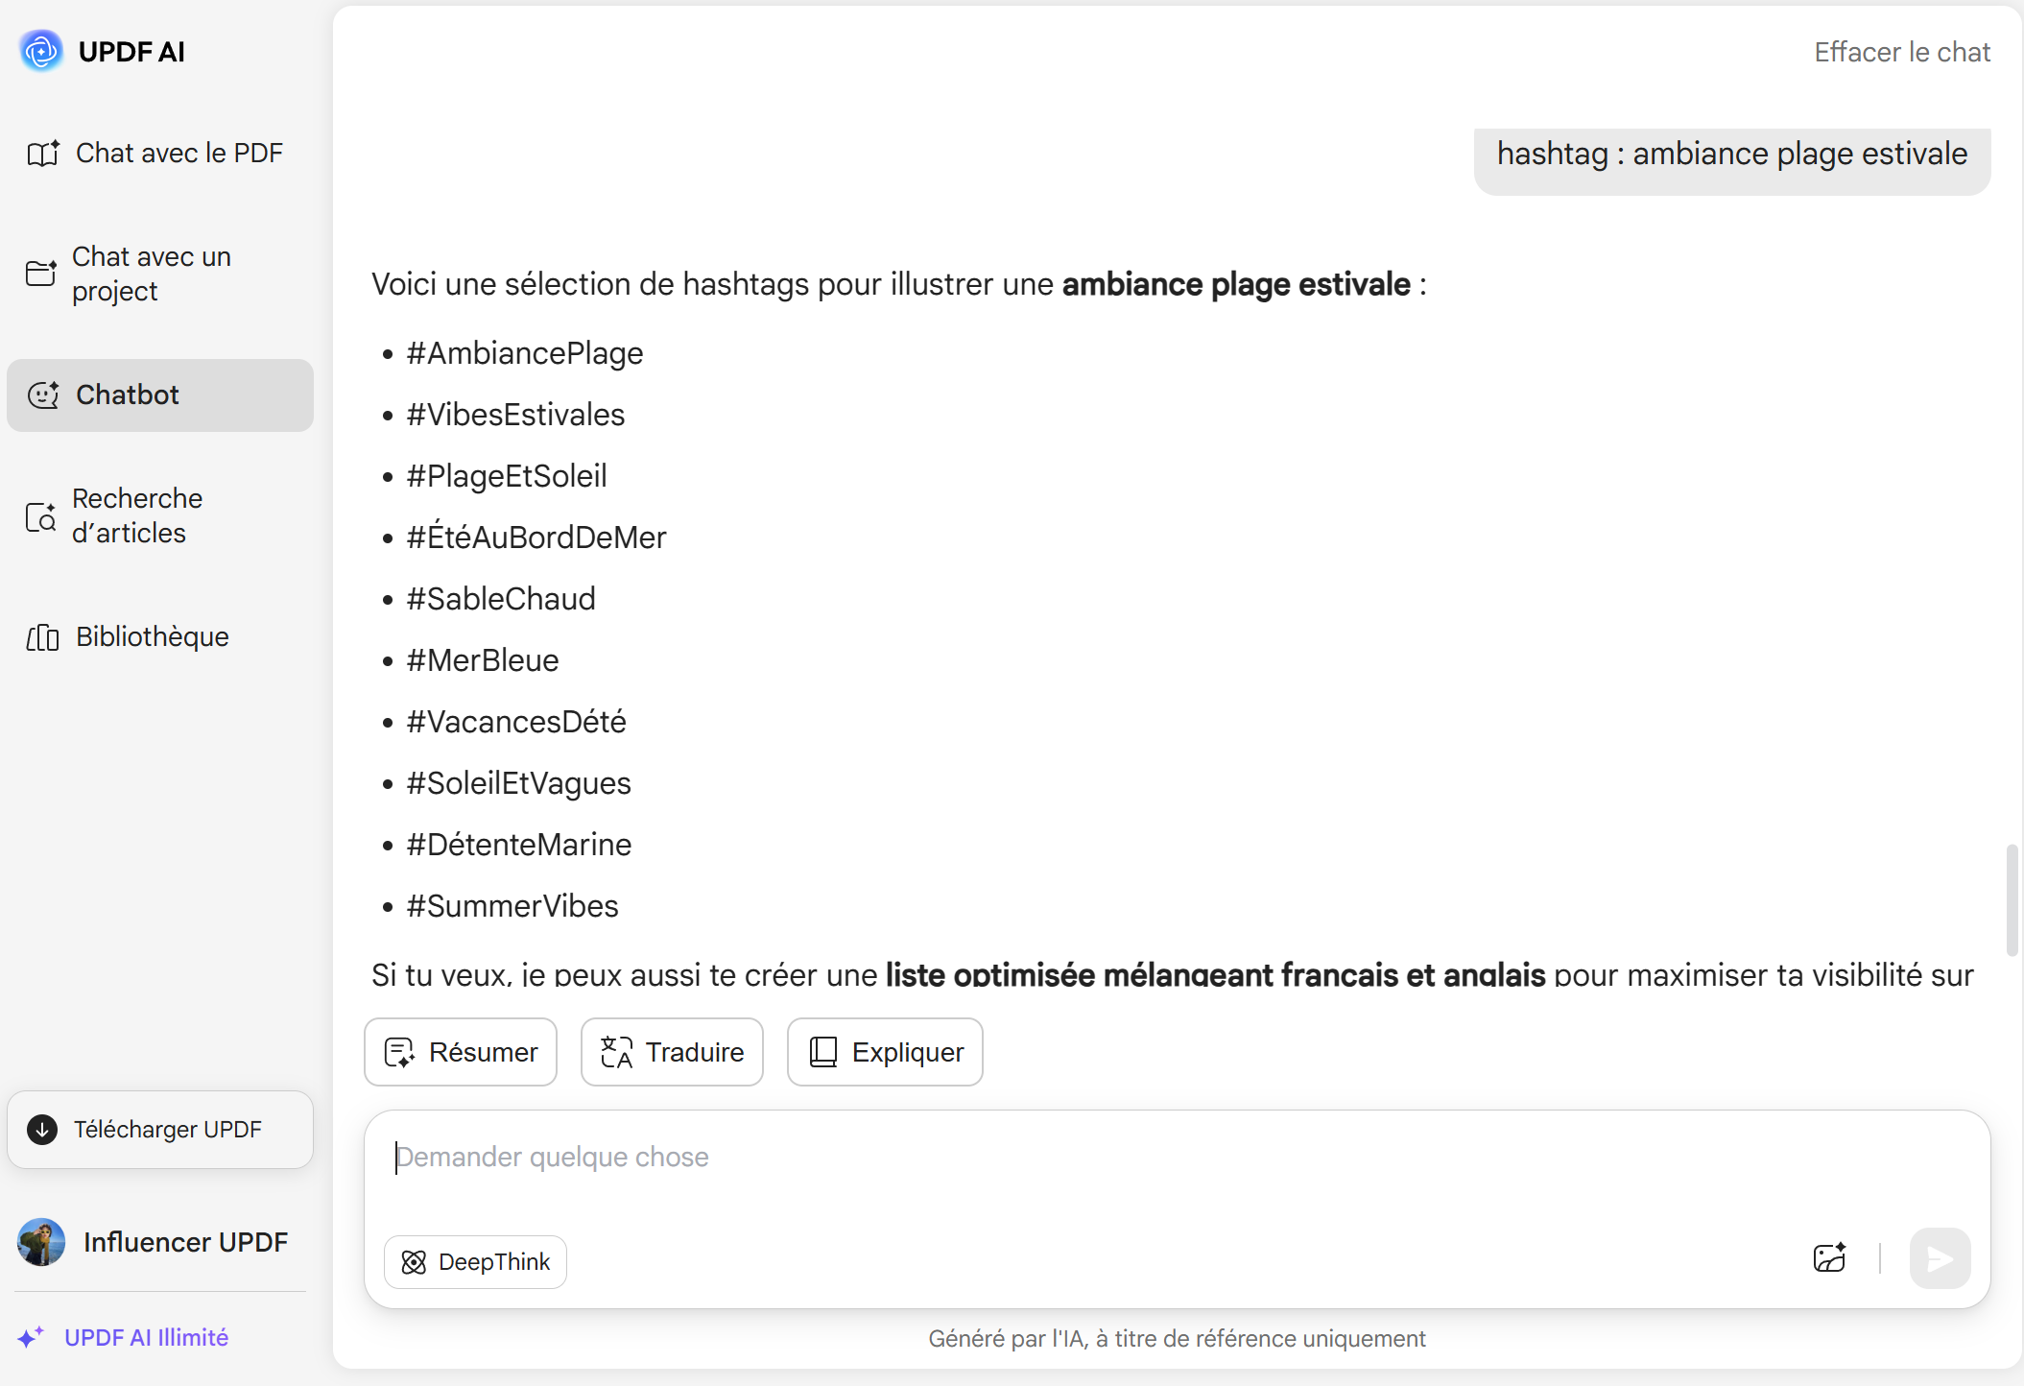Click the Résumer button

(461, 1052)
